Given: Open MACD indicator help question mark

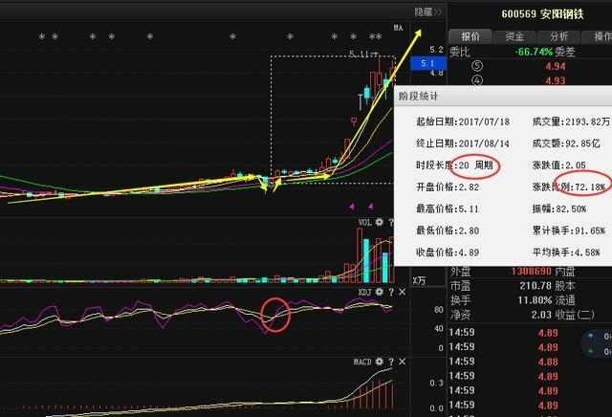Looking at the screenshot, I should pos(391,362).
